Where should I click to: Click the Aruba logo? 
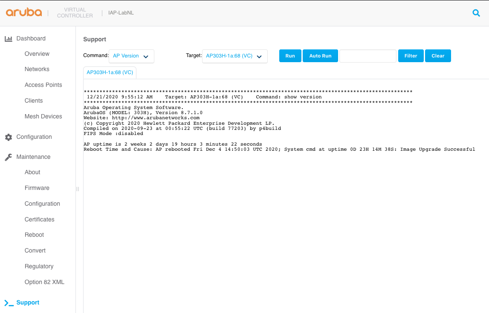[24, 12]
